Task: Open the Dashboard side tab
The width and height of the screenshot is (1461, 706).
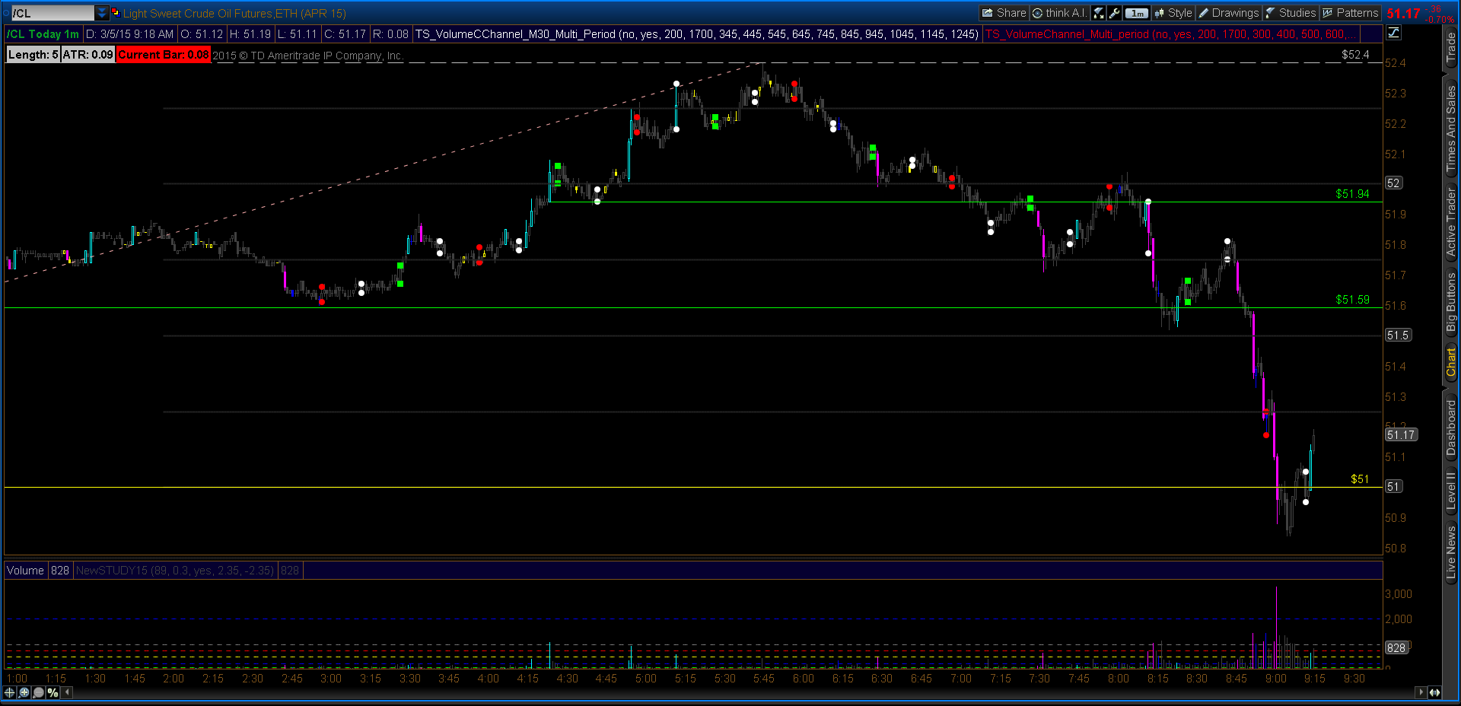Action: [x=1451, y=428]
